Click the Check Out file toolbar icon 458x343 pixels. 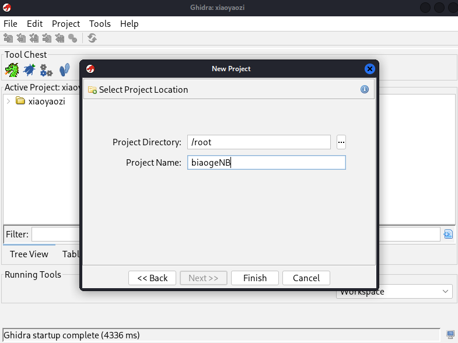tap(21, 38)
